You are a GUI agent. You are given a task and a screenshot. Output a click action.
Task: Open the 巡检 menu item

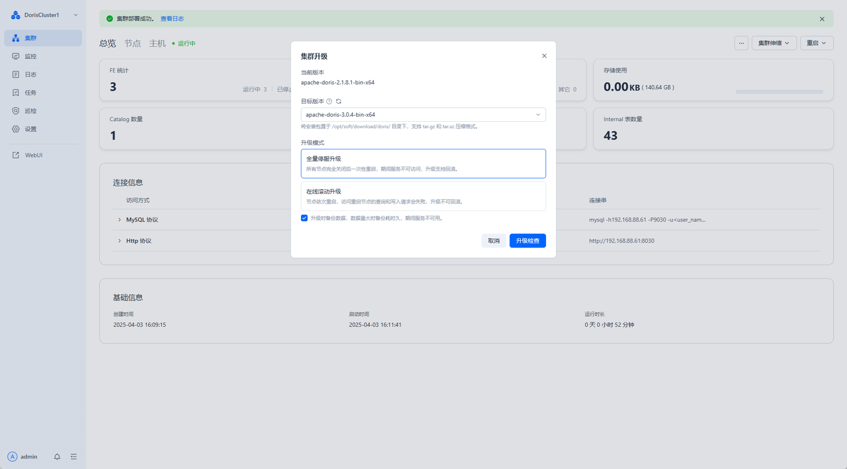pos(43,110)
